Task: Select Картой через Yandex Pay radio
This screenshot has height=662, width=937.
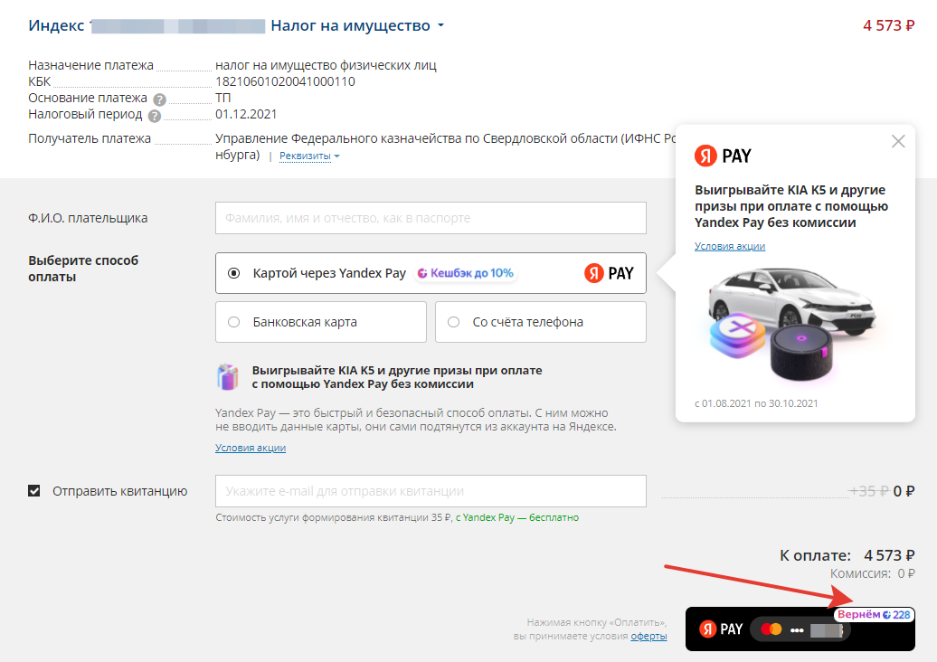Action: click(233, 273)
